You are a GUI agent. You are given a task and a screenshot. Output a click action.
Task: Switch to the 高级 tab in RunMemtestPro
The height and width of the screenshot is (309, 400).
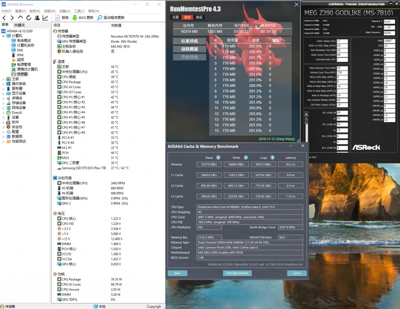[x=199, y=17]
